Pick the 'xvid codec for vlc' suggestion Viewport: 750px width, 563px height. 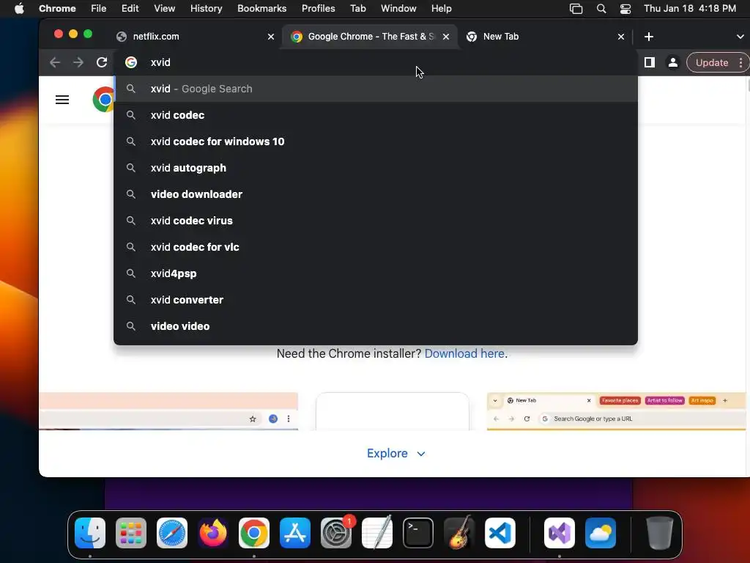point(376,247)
